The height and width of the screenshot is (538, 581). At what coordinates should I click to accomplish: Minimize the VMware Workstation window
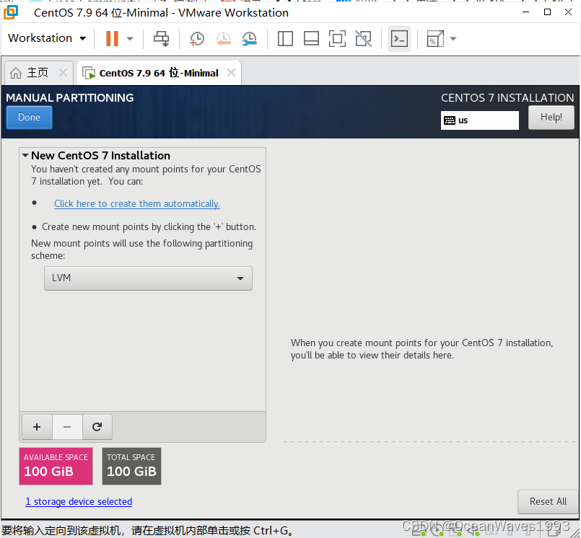pos(525,12)
